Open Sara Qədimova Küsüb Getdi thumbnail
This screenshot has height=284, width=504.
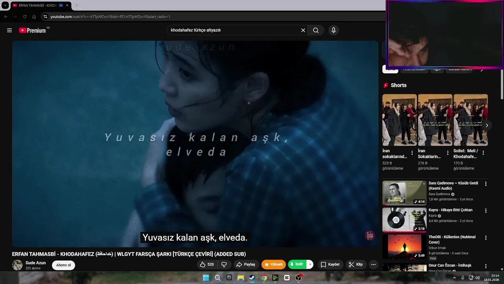click(x=404, y=193)
